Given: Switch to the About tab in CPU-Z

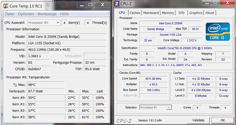Looking at the screenshot, I should tap(210, 13).
